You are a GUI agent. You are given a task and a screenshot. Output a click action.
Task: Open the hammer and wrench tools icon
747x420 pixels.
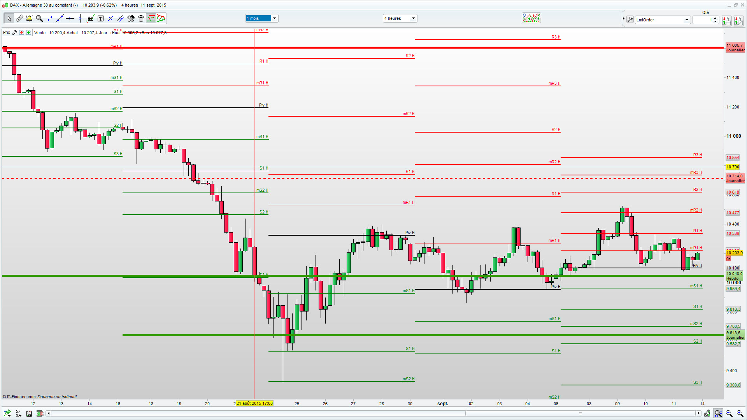(x=131, y=18)
